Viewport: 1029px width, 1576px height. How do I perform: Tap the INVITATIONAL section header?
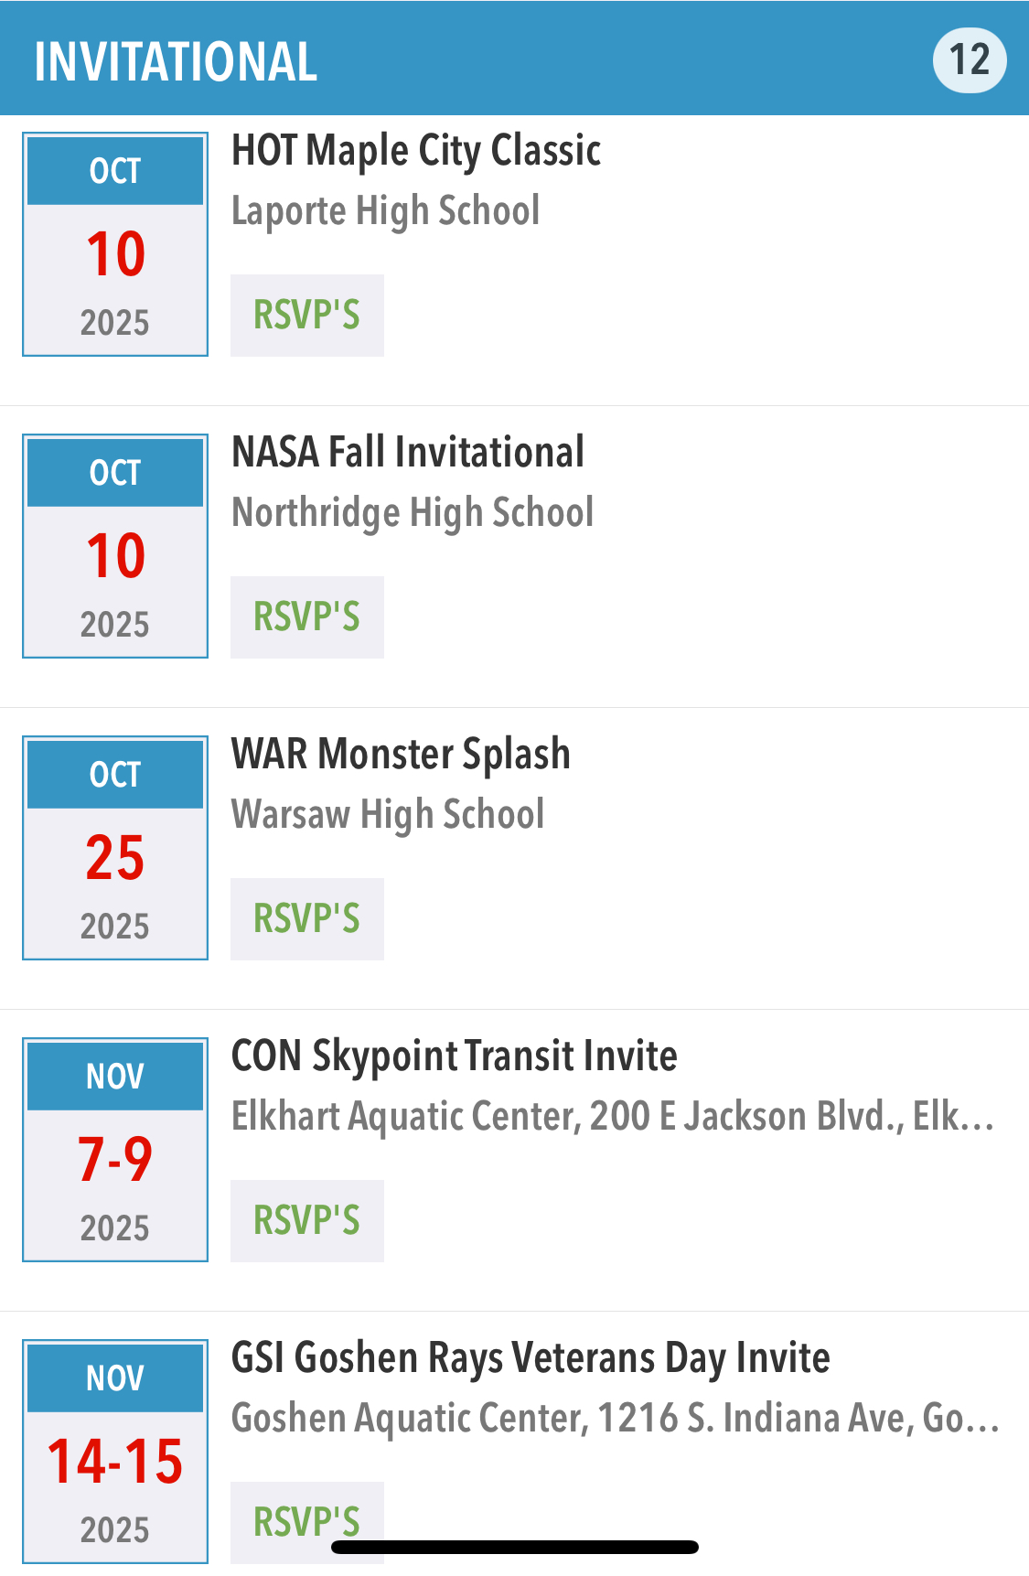tap(176, 61)
